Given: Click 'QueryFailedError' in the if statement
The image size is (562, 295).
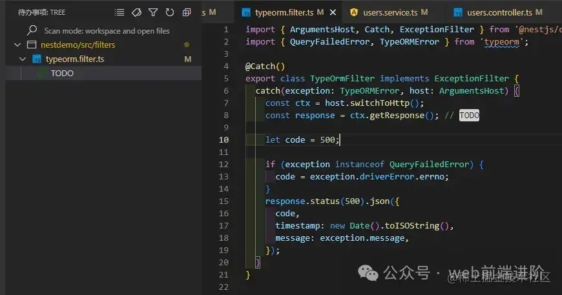Looking at the screenshot, I should [429, 165].
